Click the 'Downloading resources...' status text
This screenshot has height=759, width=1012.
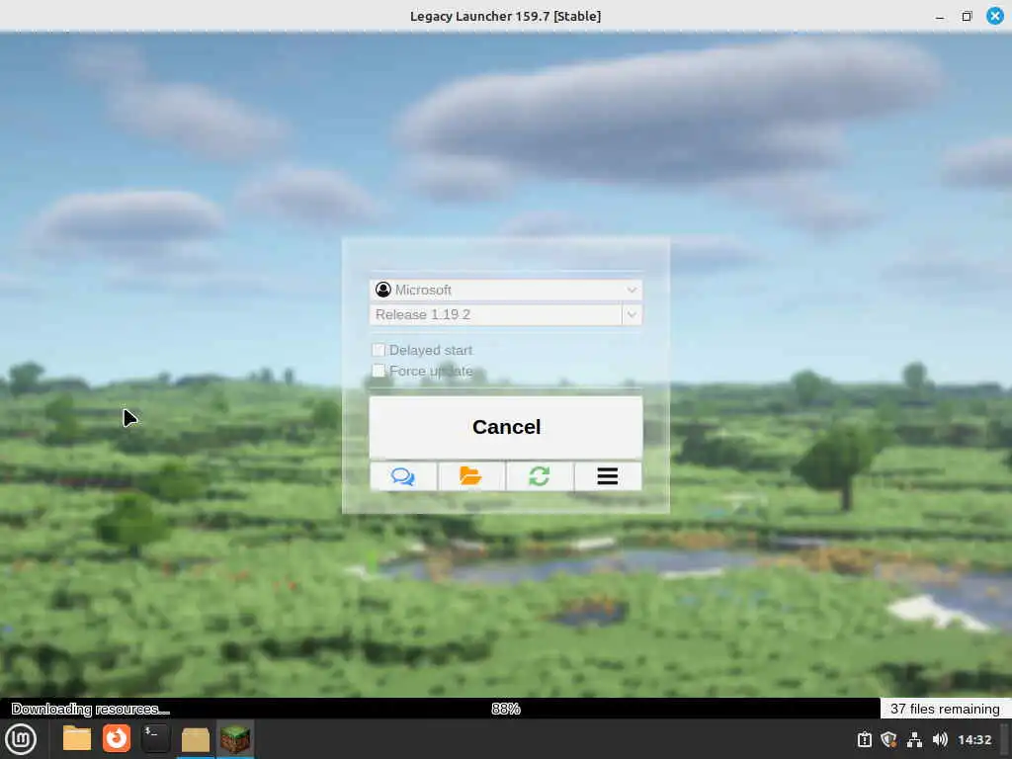(90, 709)
